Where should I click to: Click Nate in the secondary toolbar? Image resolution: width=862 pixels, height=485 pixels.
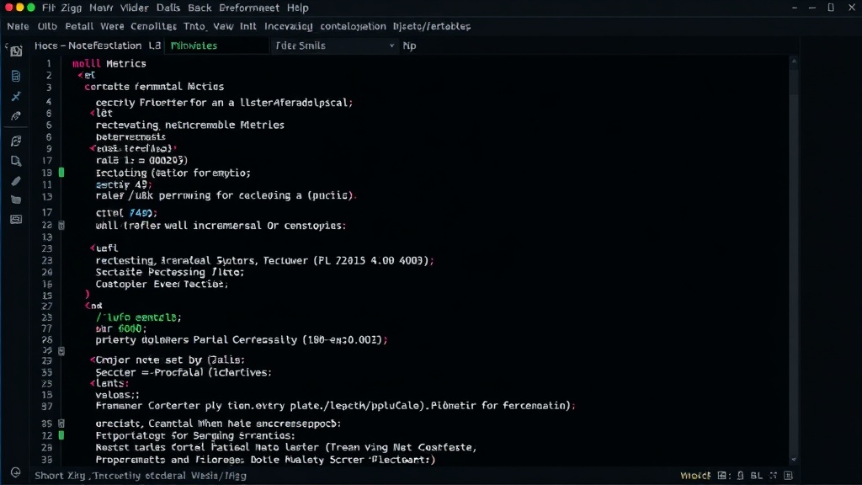19,26
